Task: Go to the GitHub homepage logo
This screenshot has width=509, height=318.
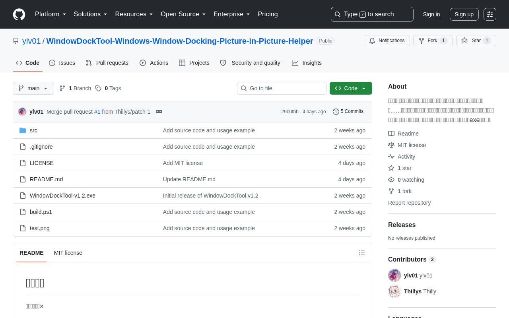Action: (19, 14)
